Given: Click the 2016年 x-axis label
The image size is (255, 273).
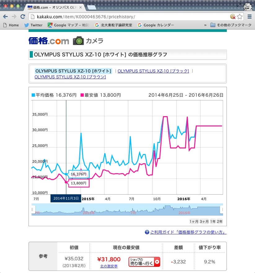Looking at the screenshot, I should (x=184, y=199).
